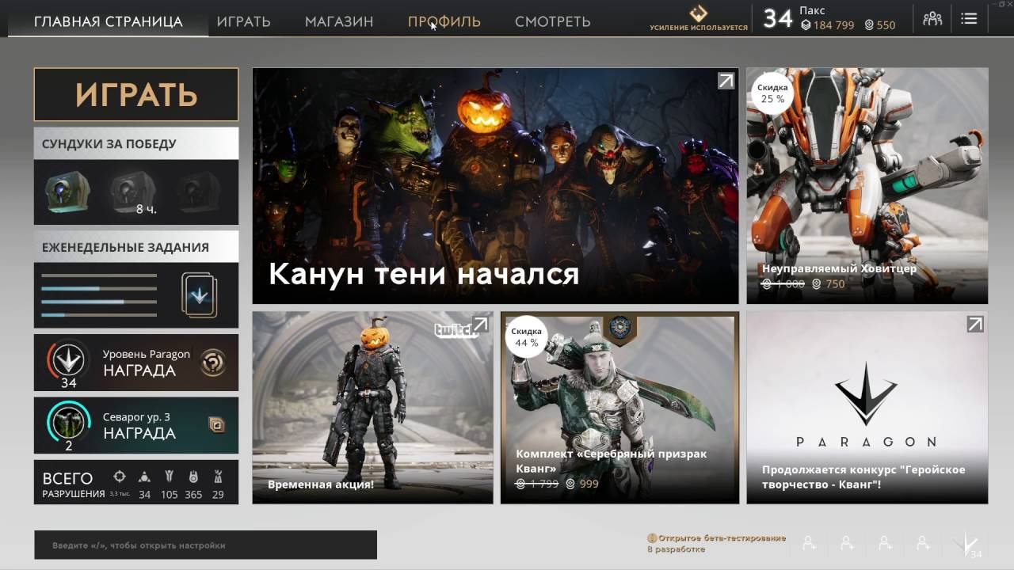Invite player in fourth party slot
The image size is (1014, 570).
pyautogui.click(x=923, y=544)
